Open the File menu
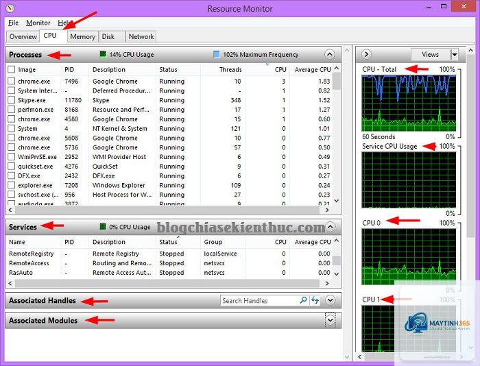 pyautogui.click(x=13, y=23)
